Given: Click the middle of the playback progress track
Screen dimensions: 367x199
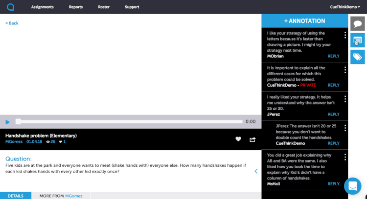Looking at the screenshot, I should tap(129, 121).
